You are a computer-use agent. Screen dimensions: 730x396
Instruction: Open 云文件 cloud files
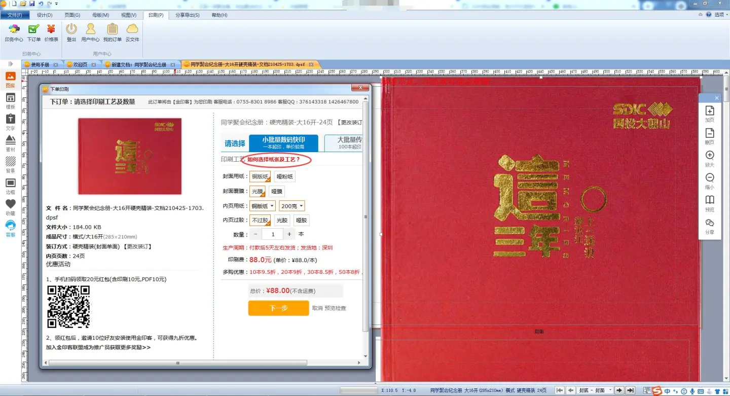coord(132,32)
